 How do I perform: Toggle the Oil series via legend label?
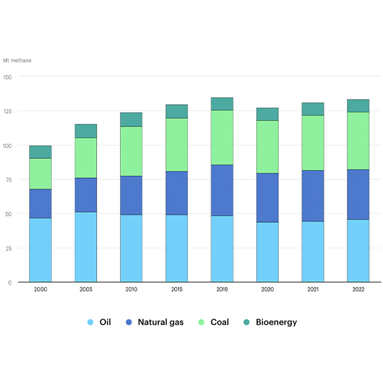click(x=105, y=322)
